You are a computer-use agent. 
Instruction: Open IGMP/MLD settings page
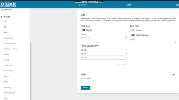pos(7,87)
